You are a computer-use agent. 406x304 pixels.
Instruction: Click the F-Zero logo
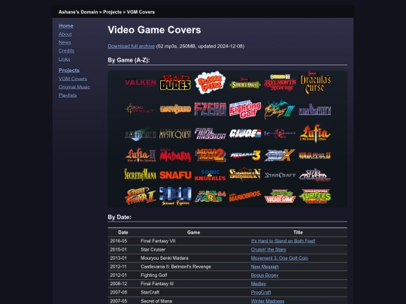click(210, 110)
